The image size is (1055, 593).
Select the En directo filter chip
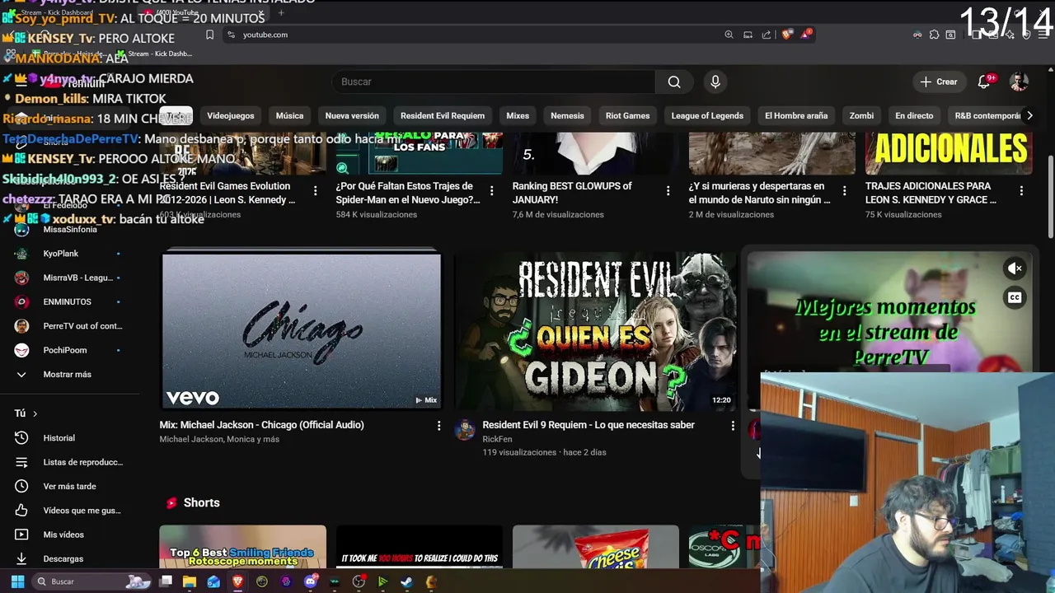(x=914, y=115)
